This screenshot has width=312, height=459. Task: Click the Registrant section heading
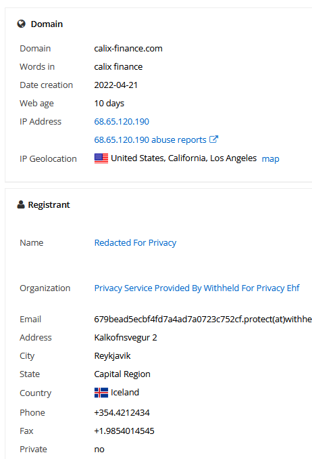pyautogui.click(x=49, y=204)
